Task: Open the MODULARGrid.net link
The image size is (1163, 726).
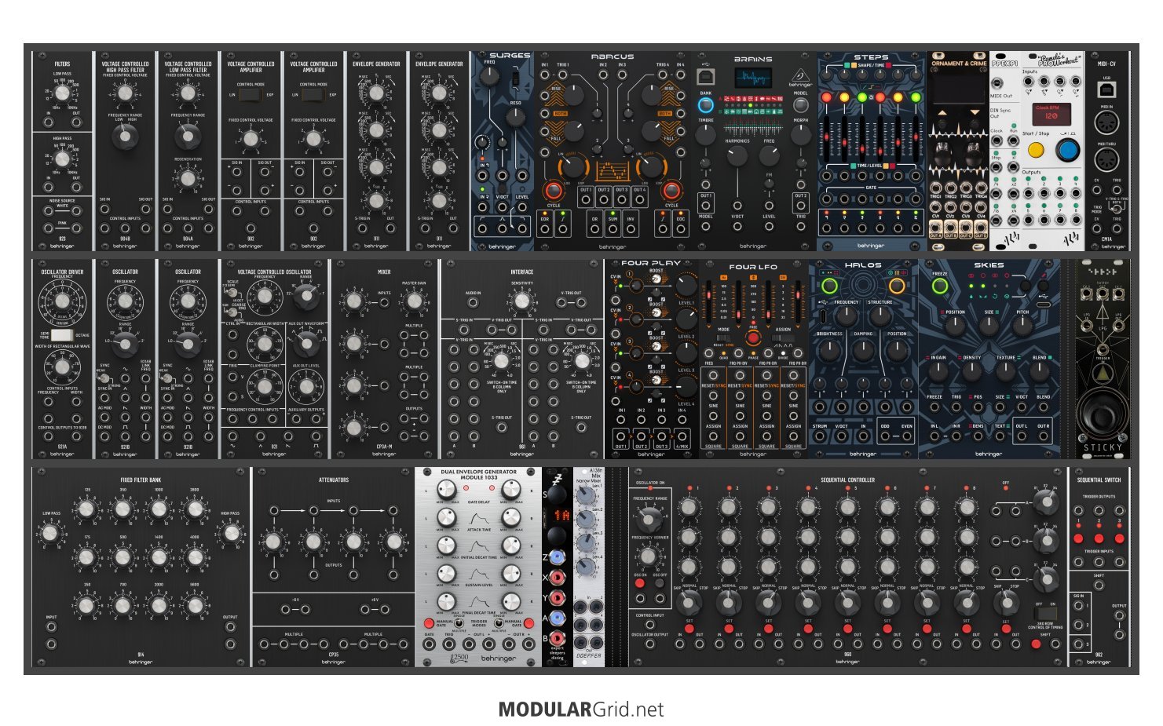Action: (581, 710)
